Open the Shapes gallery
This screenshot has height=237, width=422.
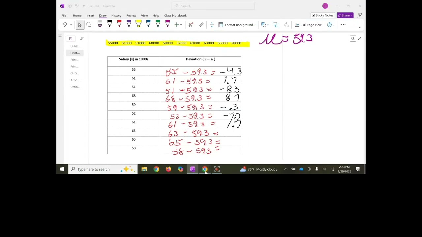[265, 25]
